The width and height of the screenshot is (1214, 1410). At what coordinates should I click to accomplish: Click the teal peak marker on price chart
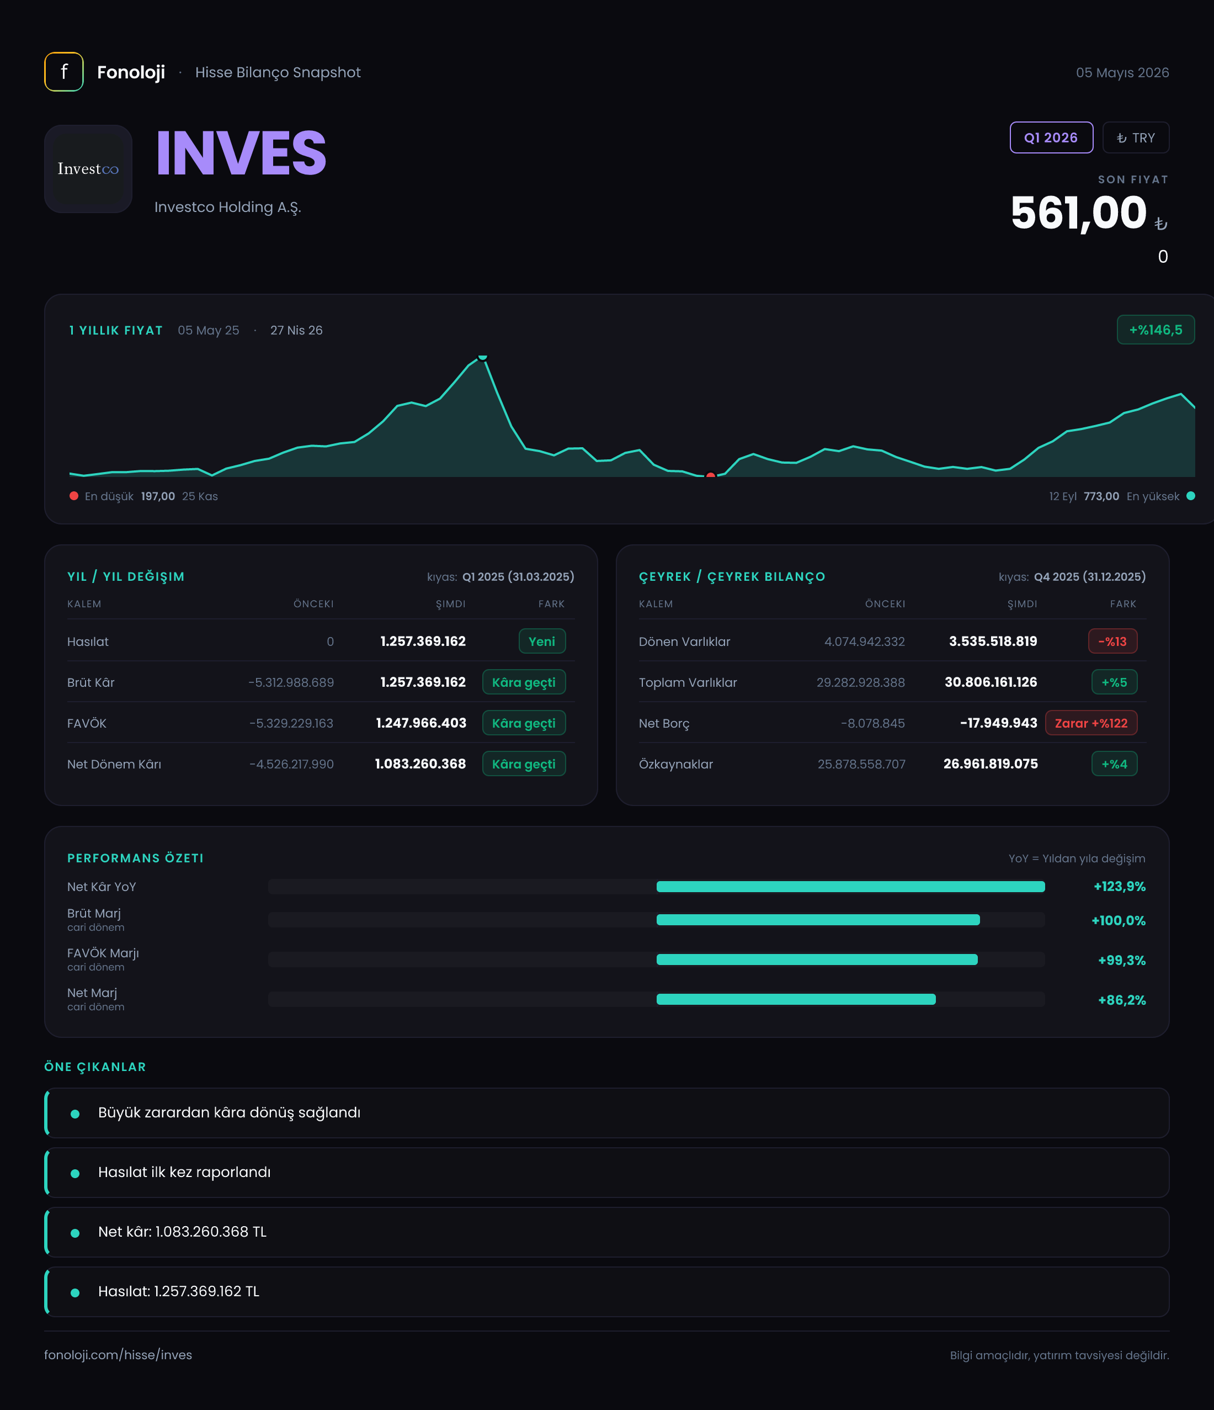tap(482, 357)
